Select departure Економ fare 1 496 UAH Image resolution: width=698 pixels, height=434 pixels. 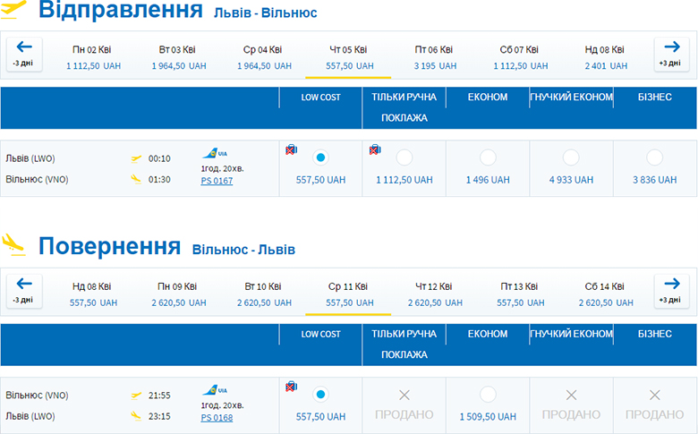point(488,157)
